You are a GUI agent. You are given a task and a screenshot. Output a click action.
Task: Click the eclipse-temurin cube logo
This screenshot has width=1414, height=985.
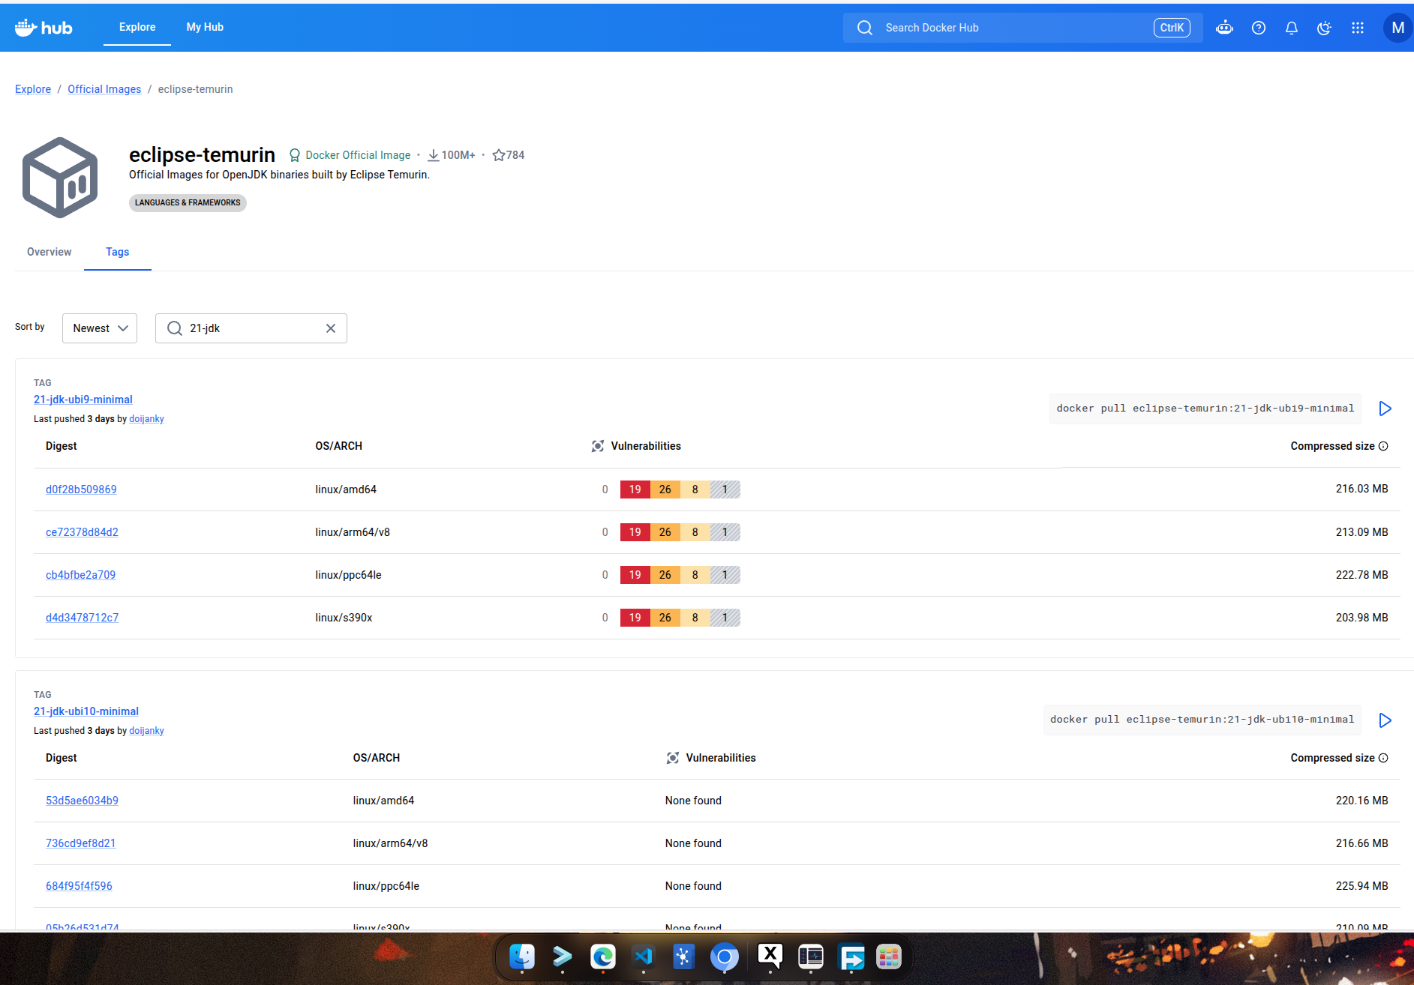60,178
